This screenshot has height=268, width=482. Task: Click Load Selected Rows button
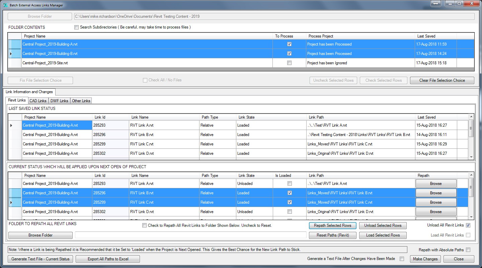(383, 235)
